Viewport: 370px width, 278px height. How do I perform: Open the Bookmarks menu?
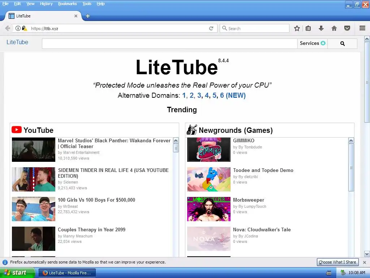coord(67,4)
